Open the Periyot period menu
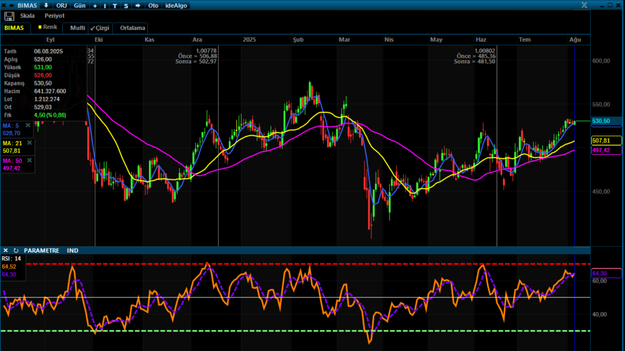Screen dimensions: 625x351 point(55,16)
